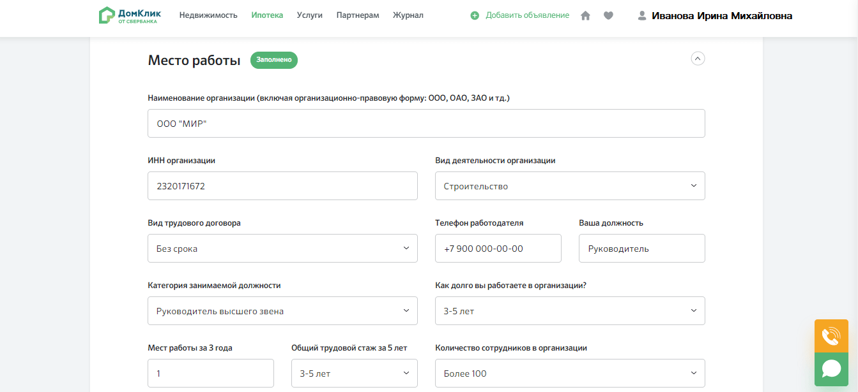This screenshot has width=858, height=392.
Task: Open the Партнерам menu
Action: [358, 15]
